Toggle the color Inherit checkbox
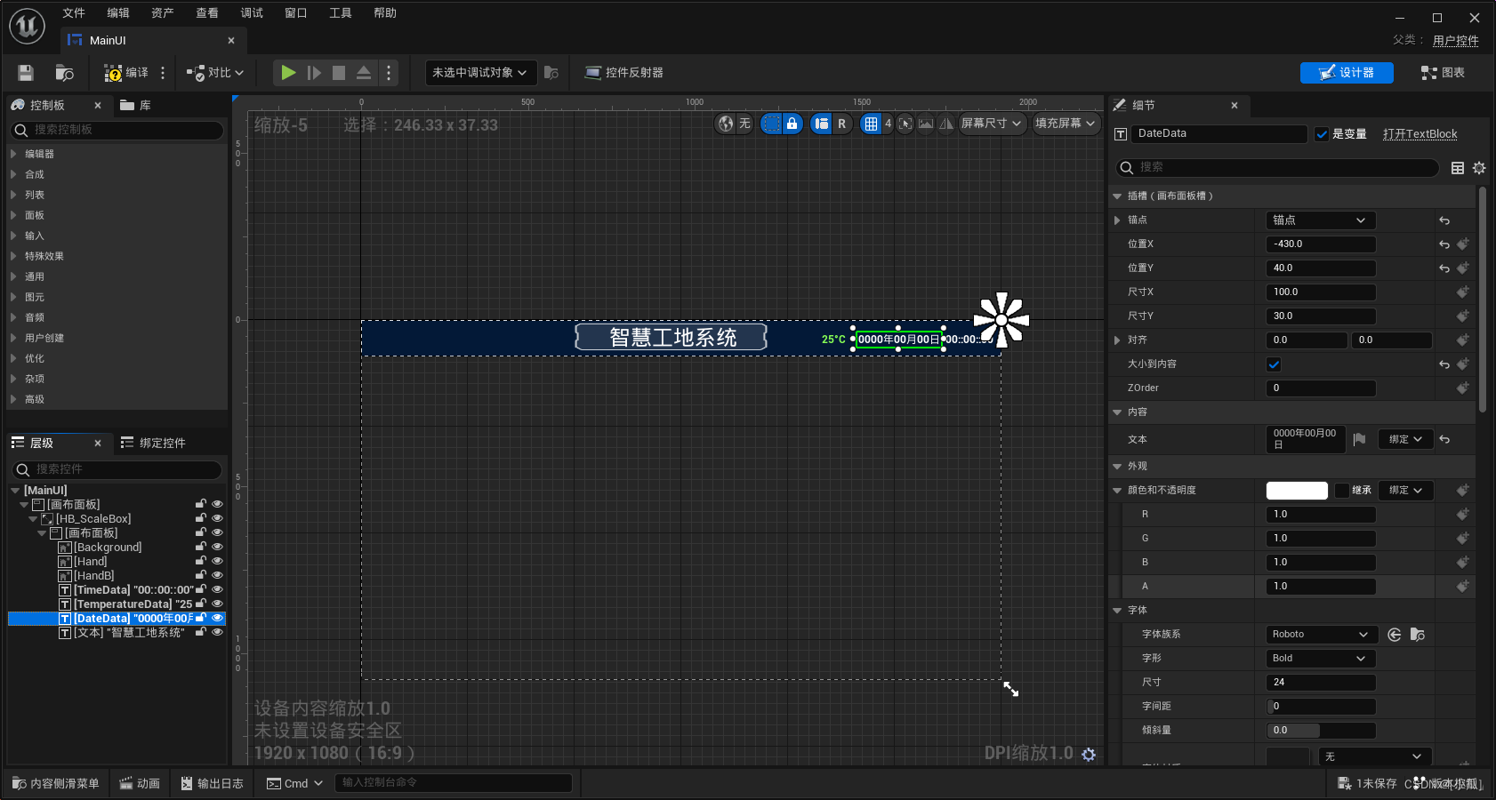1496x800 pixels. (x=1341, y=491)
